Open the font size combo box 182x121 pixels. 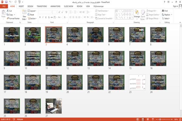(55, 12)
